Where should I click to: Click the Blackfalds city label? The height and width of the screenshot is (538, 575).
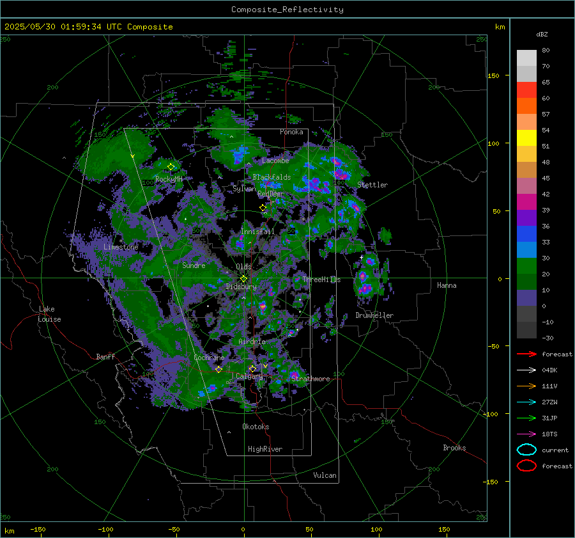[272, 177]
